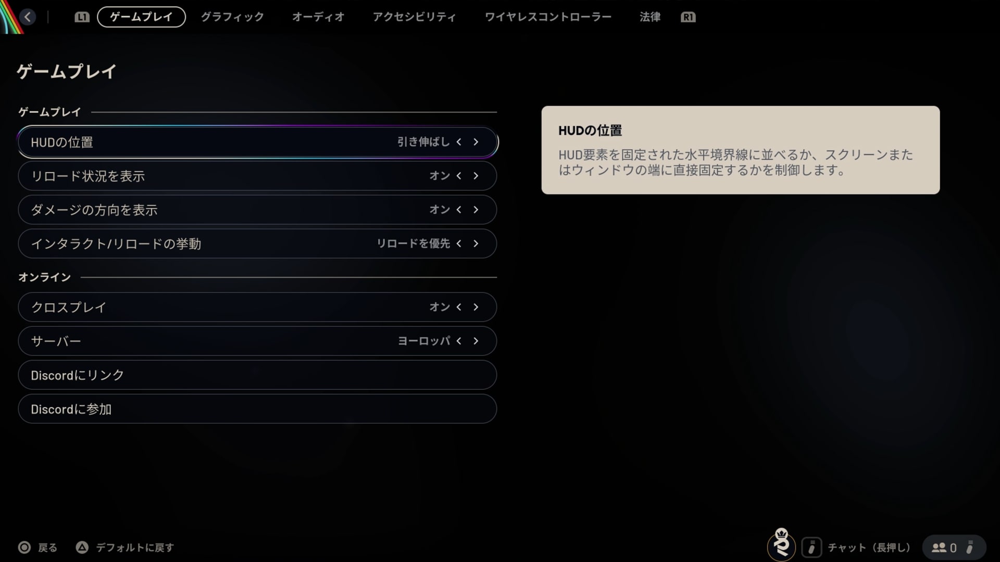Open the friends count party widget
Image resolution: width=1000 pixels, height=562 pixels.
pos(953,547)
